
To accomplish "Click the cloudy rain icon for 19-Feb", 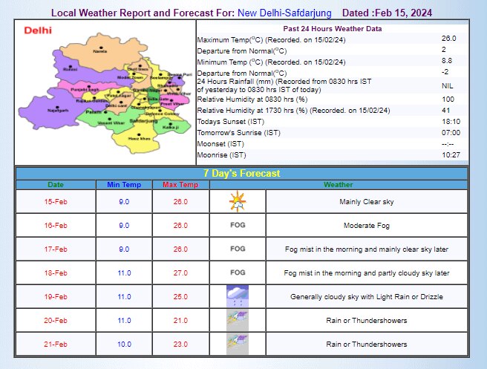I will click(x=237, y=296).
